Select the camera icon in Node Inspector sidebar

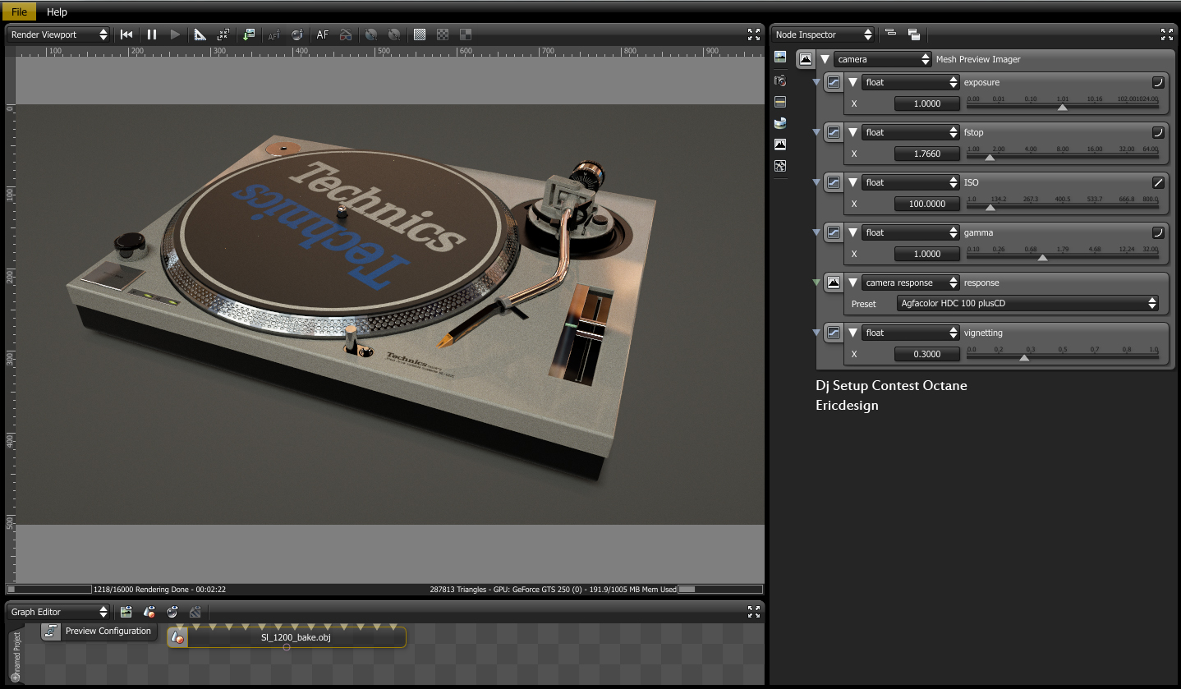click(x=780, y=80)
